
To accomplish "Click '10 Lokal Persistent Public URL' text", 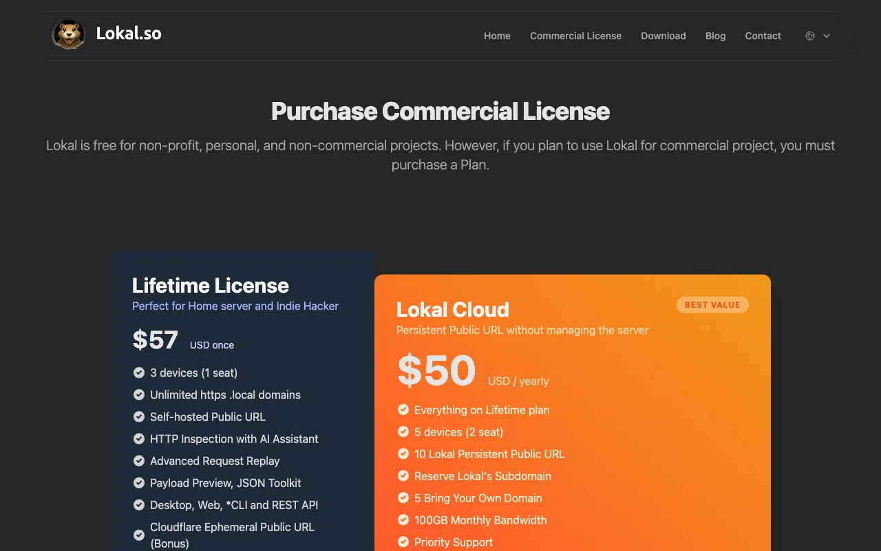I will click(489, 454).
